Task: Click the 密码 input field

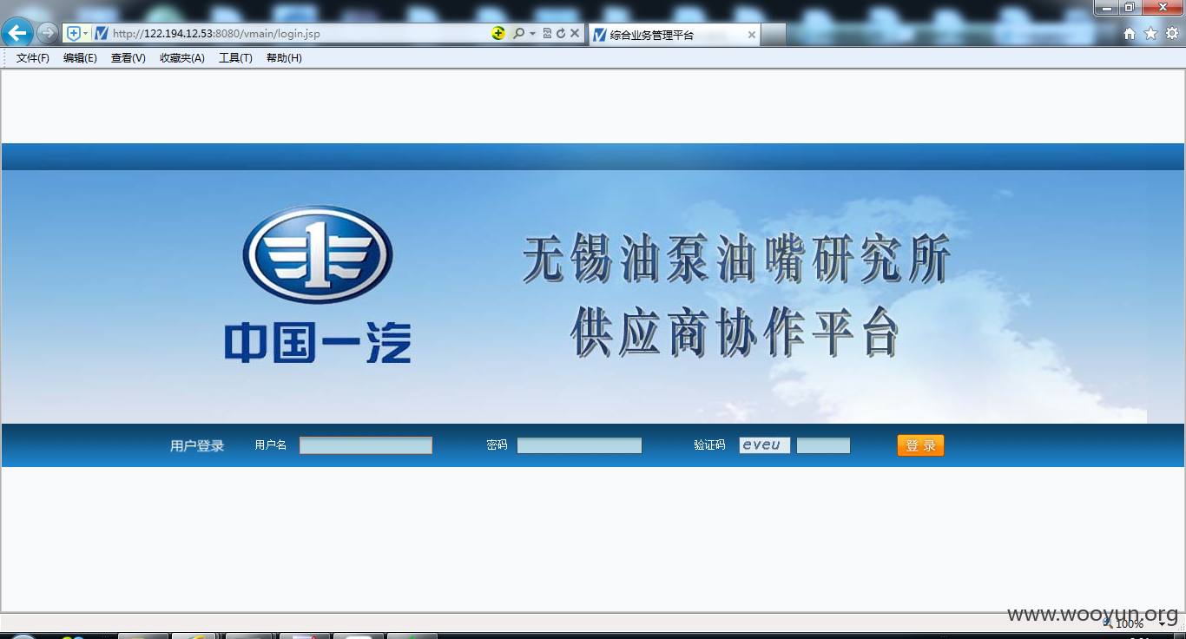Action: coord(579,445)
